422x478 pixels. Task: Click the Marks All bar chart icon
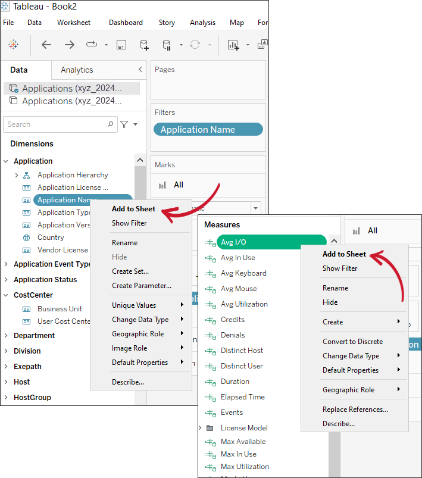(x=162, y=185)
